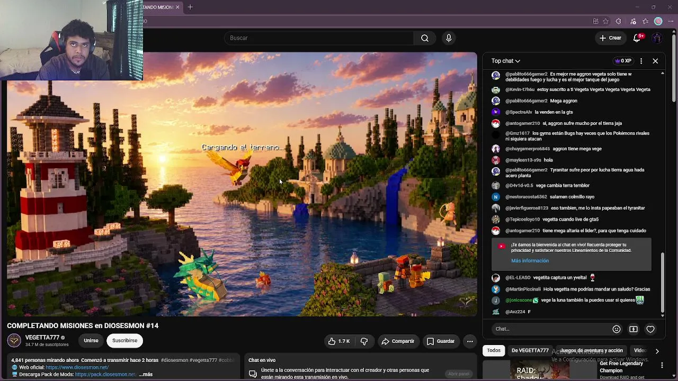Bookmark this page with the star icon
This screenshot has height=381, width=678.
coord(606,21)
